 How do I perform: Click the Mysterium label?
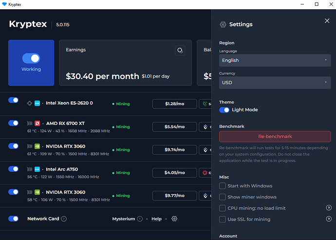point(124,219)
